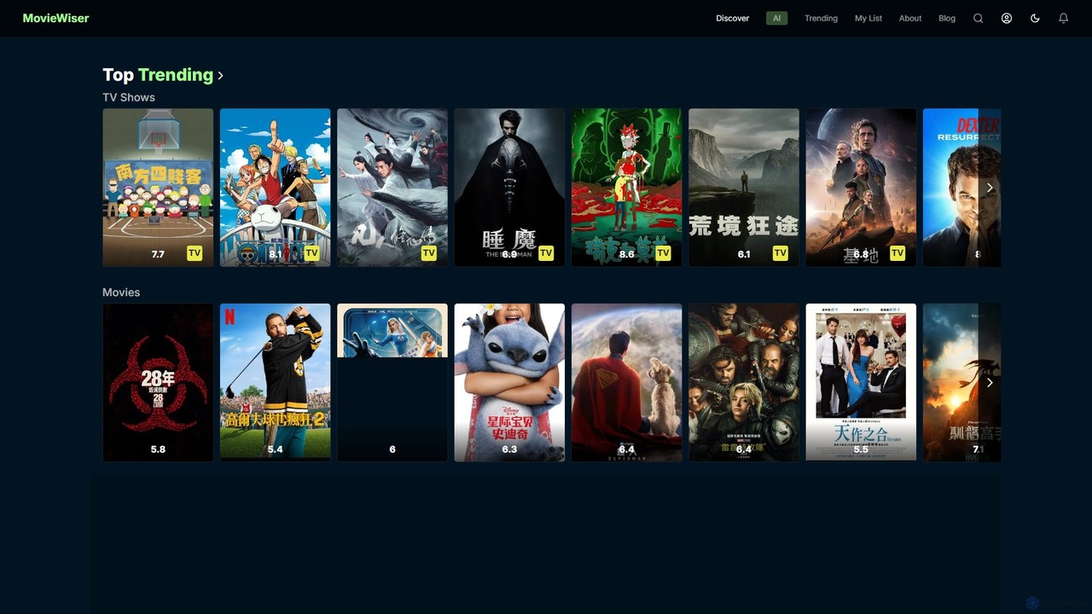Screen dimensions: 1092x614
Task: Open the Lilo & Stitch poster rated 6.3
Action: tap(509, 383)
